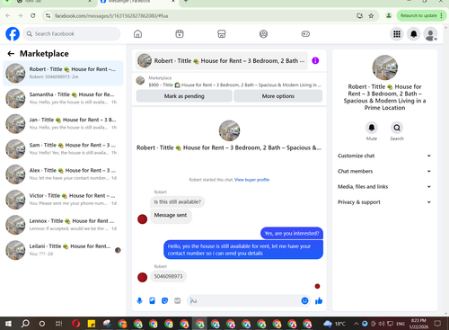Open the Facebook menu grid icon
Screen dimensions: 449x330
(x=397, y=34)
